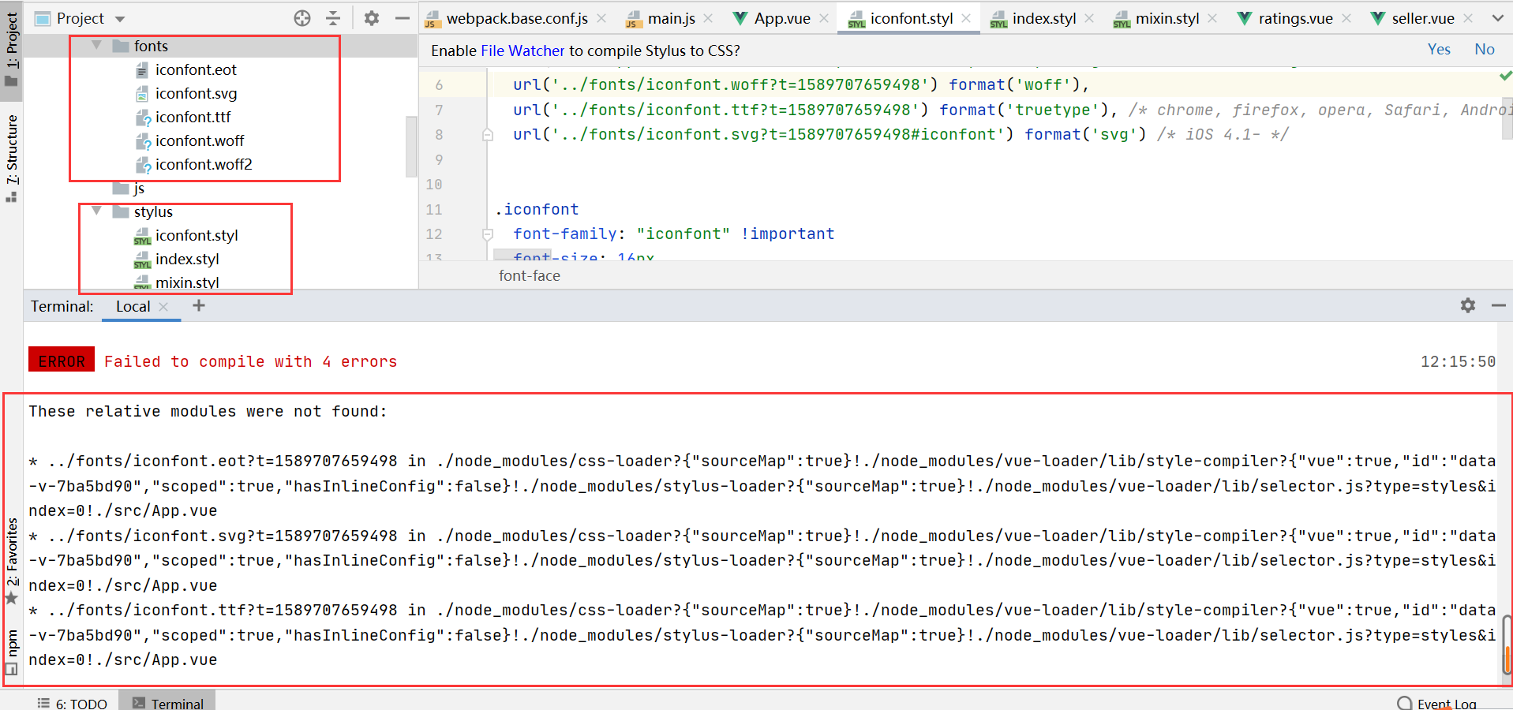Click the locate/scroll-from-source target icon

pos(302,18)
